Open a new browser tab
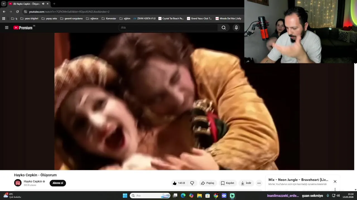The image size is (357, 200). [x=54, y=4]
